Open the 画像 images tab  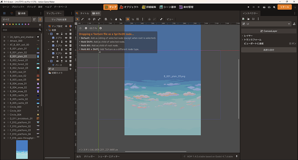[x=22, y=13]
